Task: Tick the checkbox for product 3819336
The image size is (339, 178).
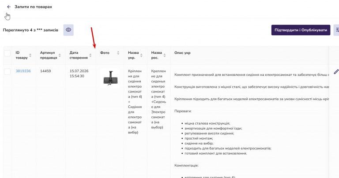Action: pyautogui.click(x=8, y=72)
